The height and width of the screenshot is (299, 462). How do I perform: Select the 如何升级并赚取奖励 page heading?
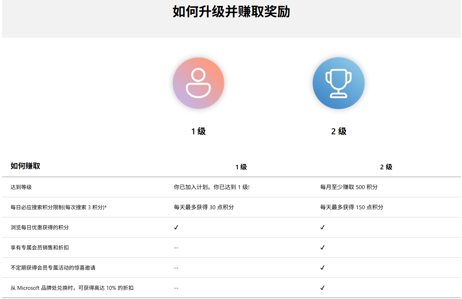[231, 12]
